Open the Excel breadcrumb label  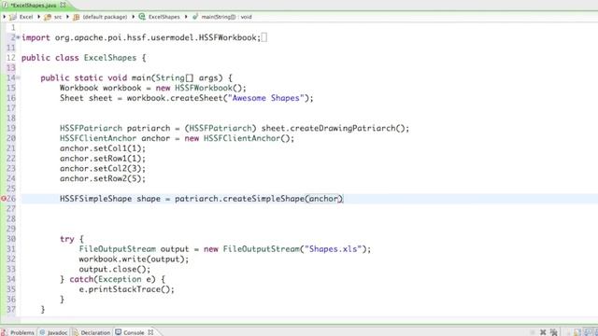pos(26,17)
